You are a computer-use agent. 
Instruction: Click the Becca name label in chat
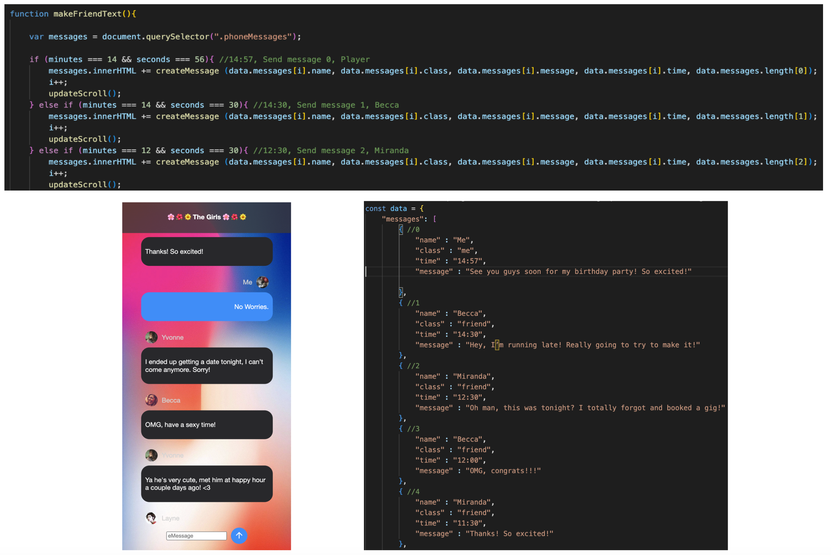[x=171, y=400]
